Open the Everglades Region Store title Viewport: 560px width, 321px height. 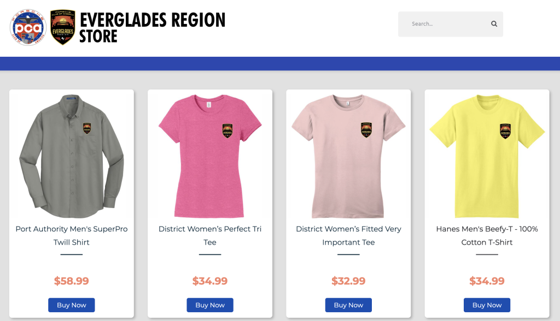click(x=152, y=27)
